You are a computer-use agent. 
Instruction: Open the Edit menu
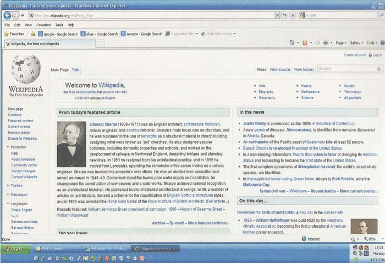coord(17,25)
